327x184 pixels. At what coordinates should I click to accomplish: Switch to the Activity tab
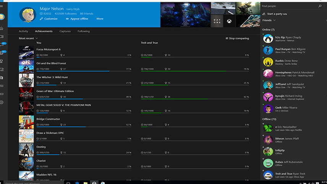click(23, 31)
